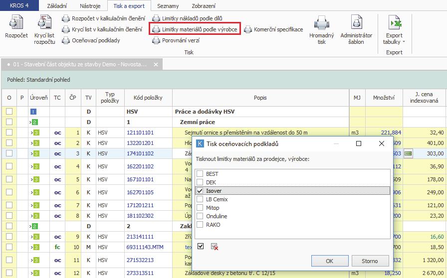Open the KROS 4 application menu
Screen dimensions: 447x278
[x=19, y=5]
